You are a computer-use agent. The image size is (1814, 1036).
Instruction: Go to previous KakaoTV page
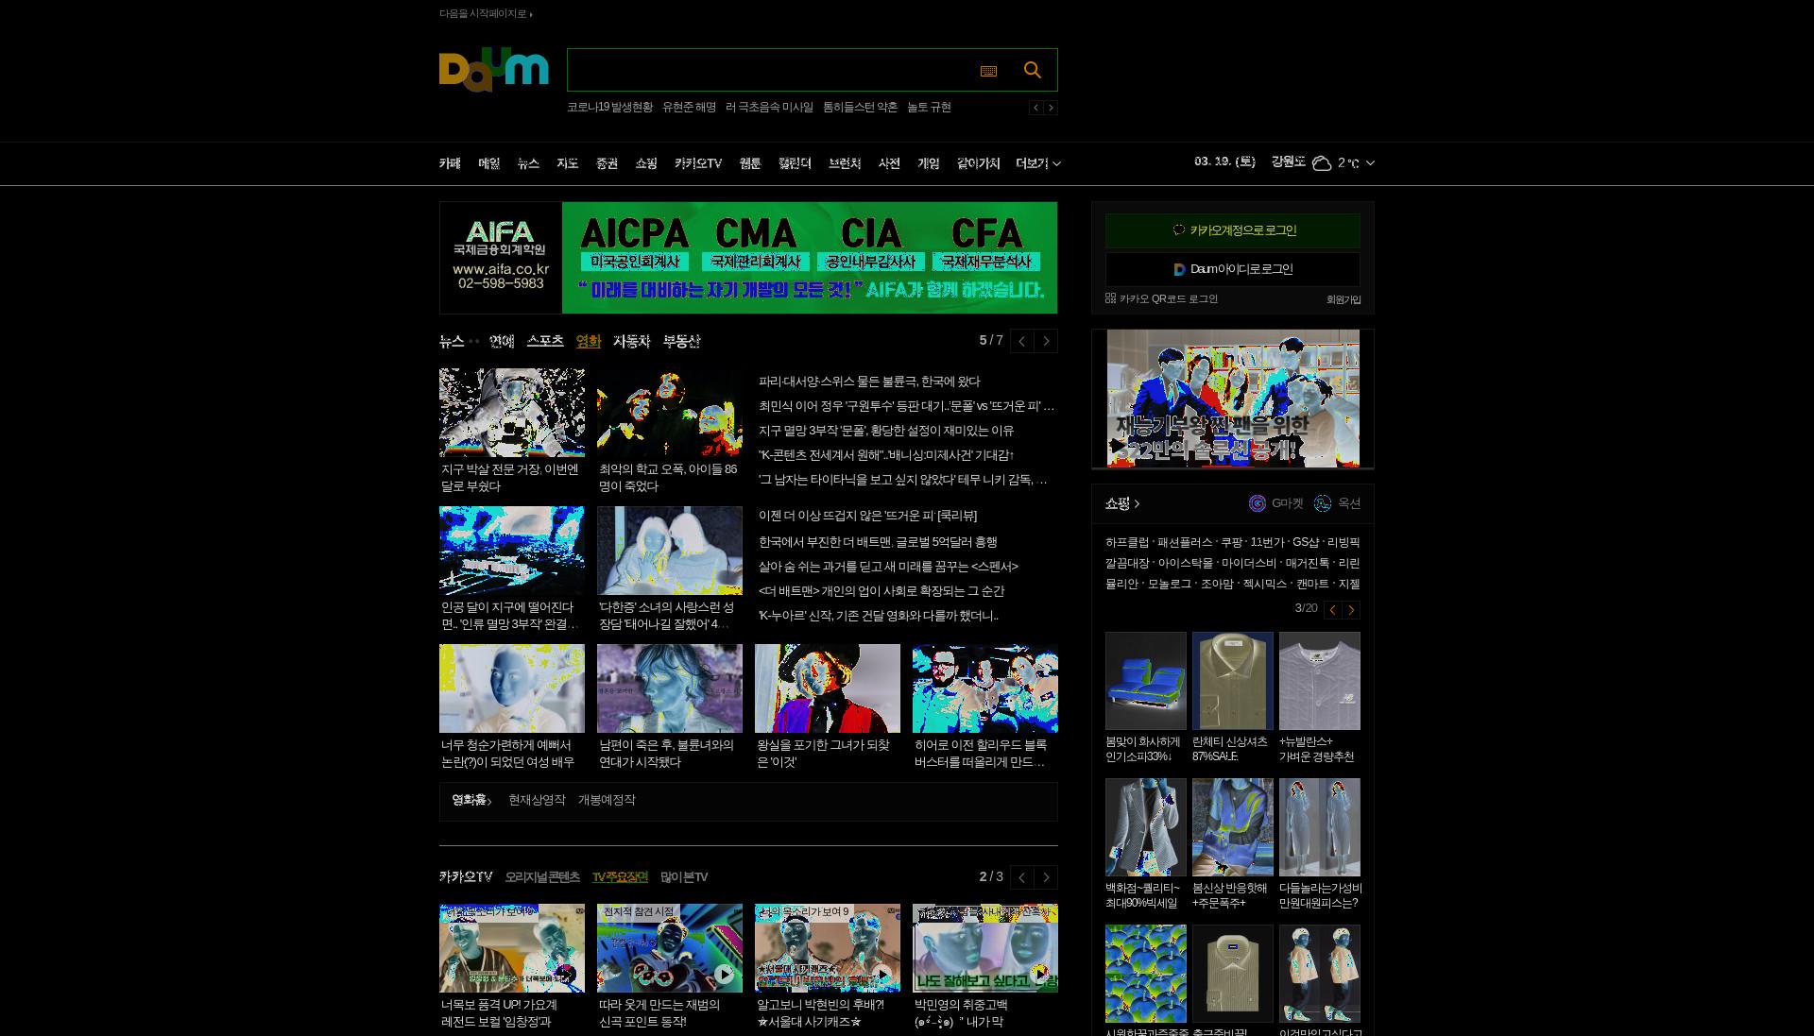pyautogui.click(x=1021, y=877)
